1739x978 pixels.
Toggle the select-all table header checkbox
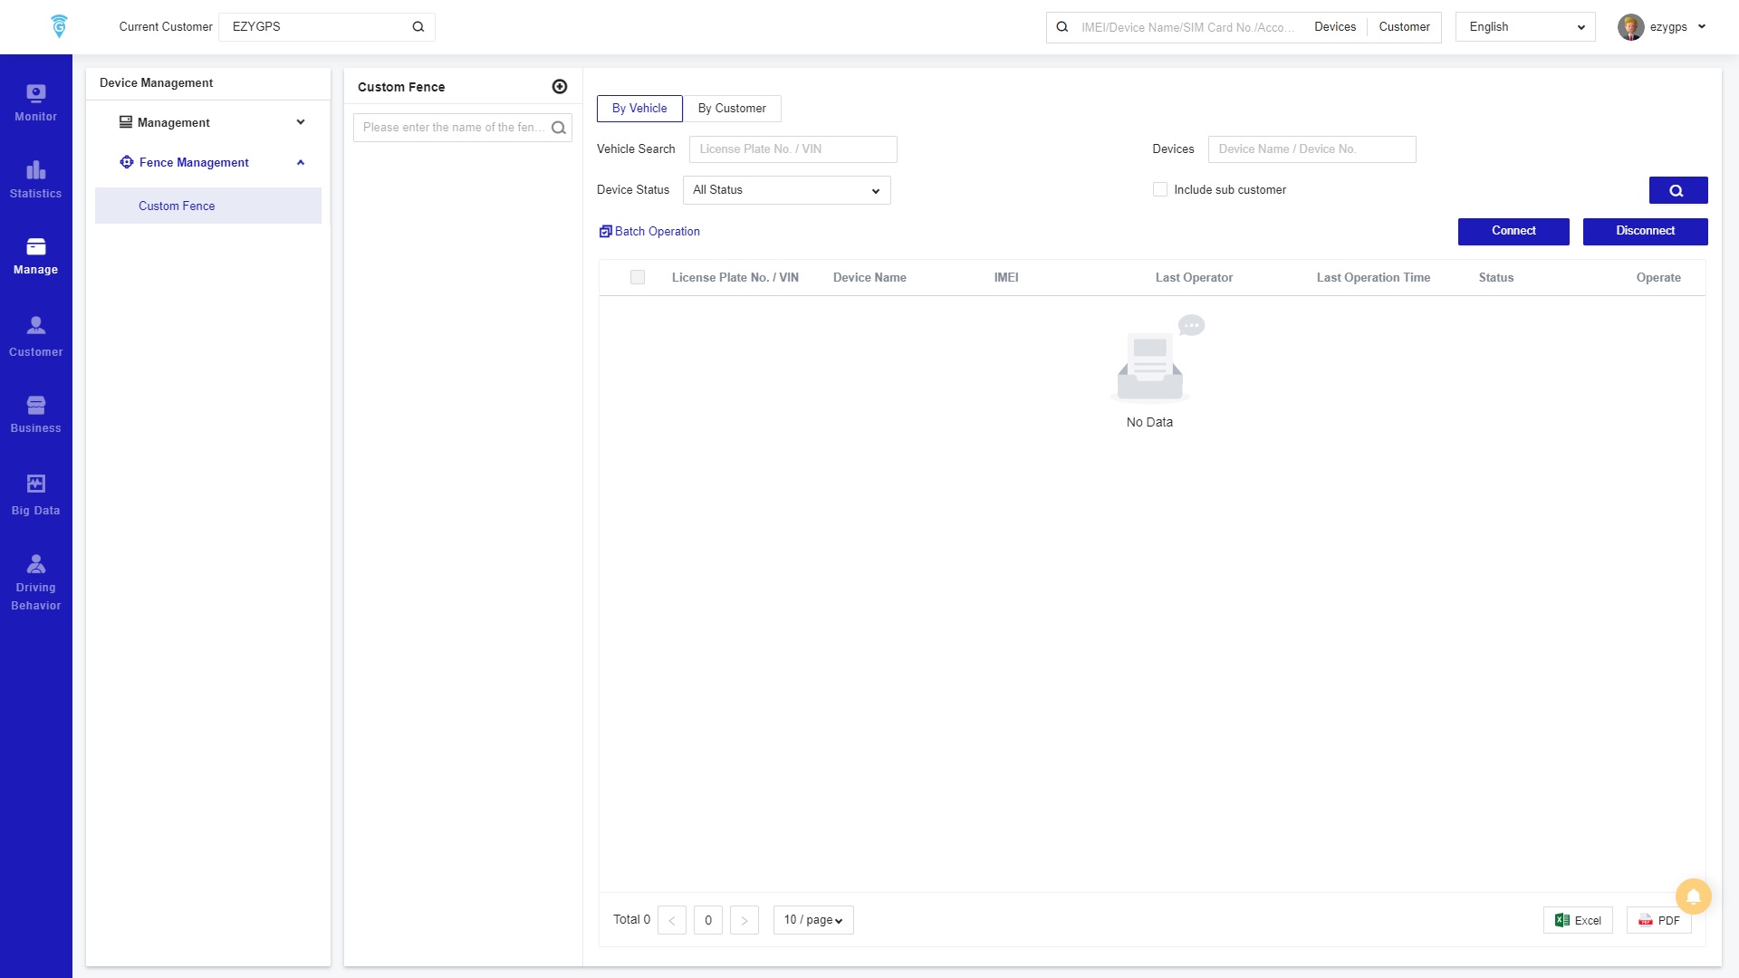coord(638,278)
